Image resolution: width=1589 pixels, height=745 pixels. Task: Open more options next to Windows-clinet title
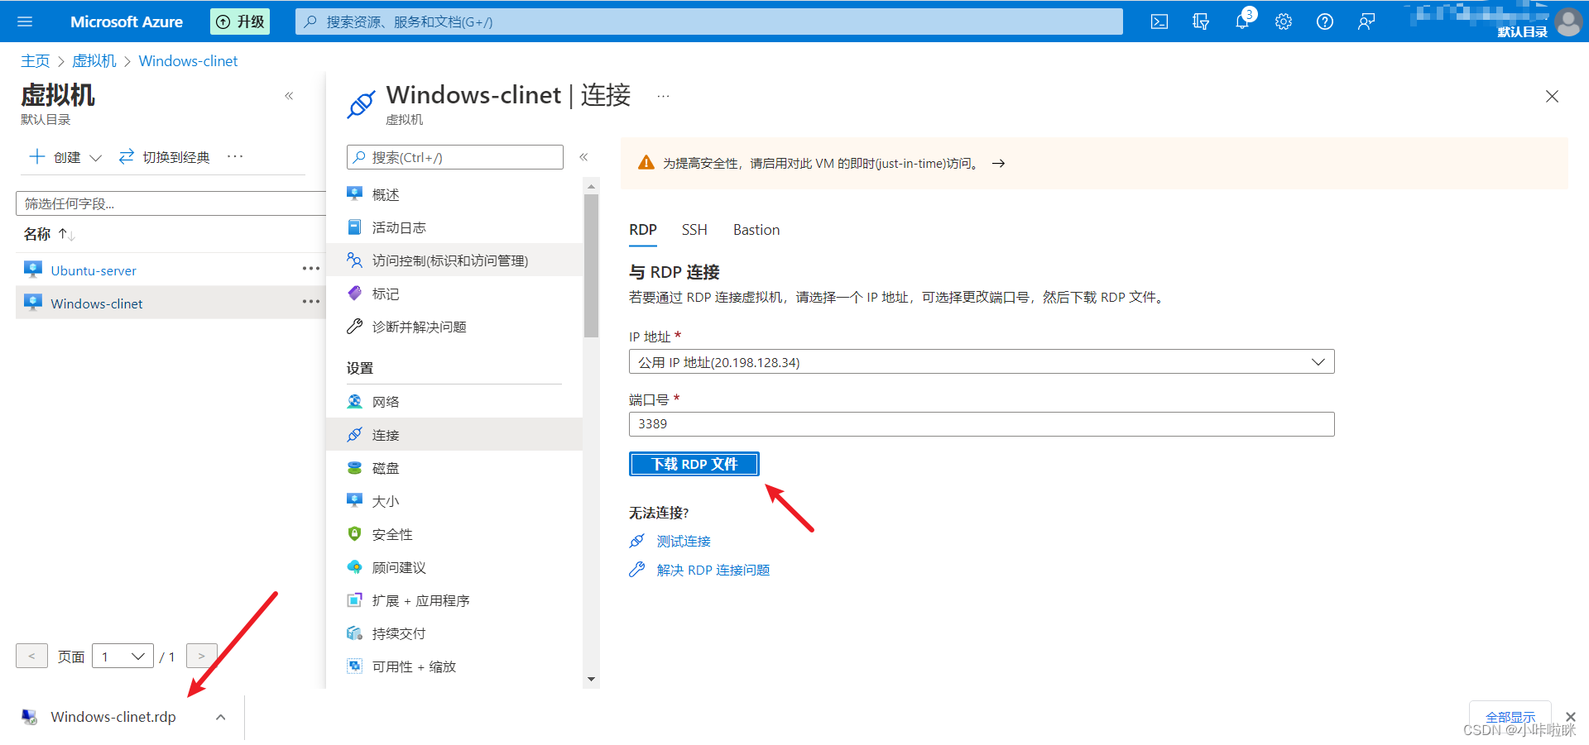[x=663, y=97]
